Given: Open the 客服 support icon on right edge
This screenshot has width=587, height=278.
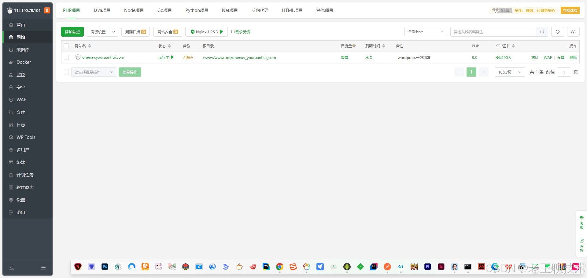Looking at the screenshot, I should tap(581, 222).
